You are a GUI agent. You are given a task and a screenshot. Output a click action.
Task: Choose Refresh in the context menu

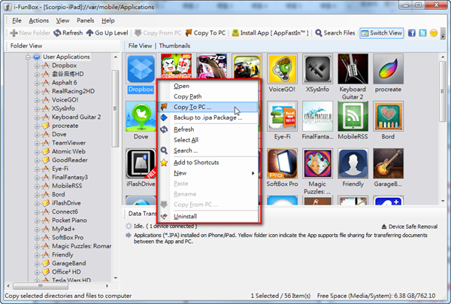click(x=207, y=129)
